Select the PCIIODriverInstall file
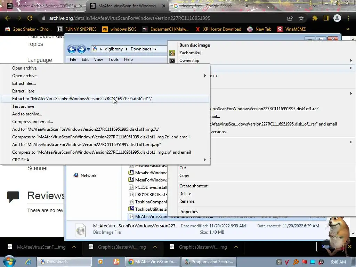Screen dimensions: 356x267 pos(148,187)
